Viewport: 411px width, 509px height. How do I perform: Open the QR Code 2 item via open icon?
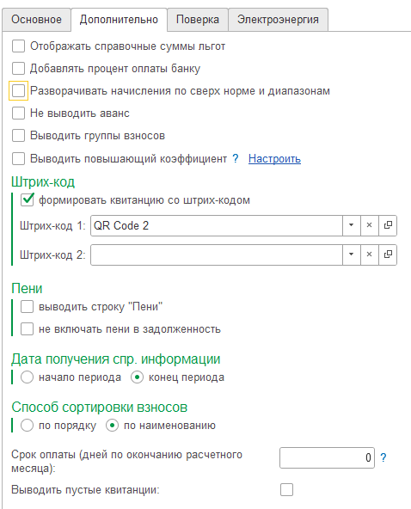click(x=388, y=225)
